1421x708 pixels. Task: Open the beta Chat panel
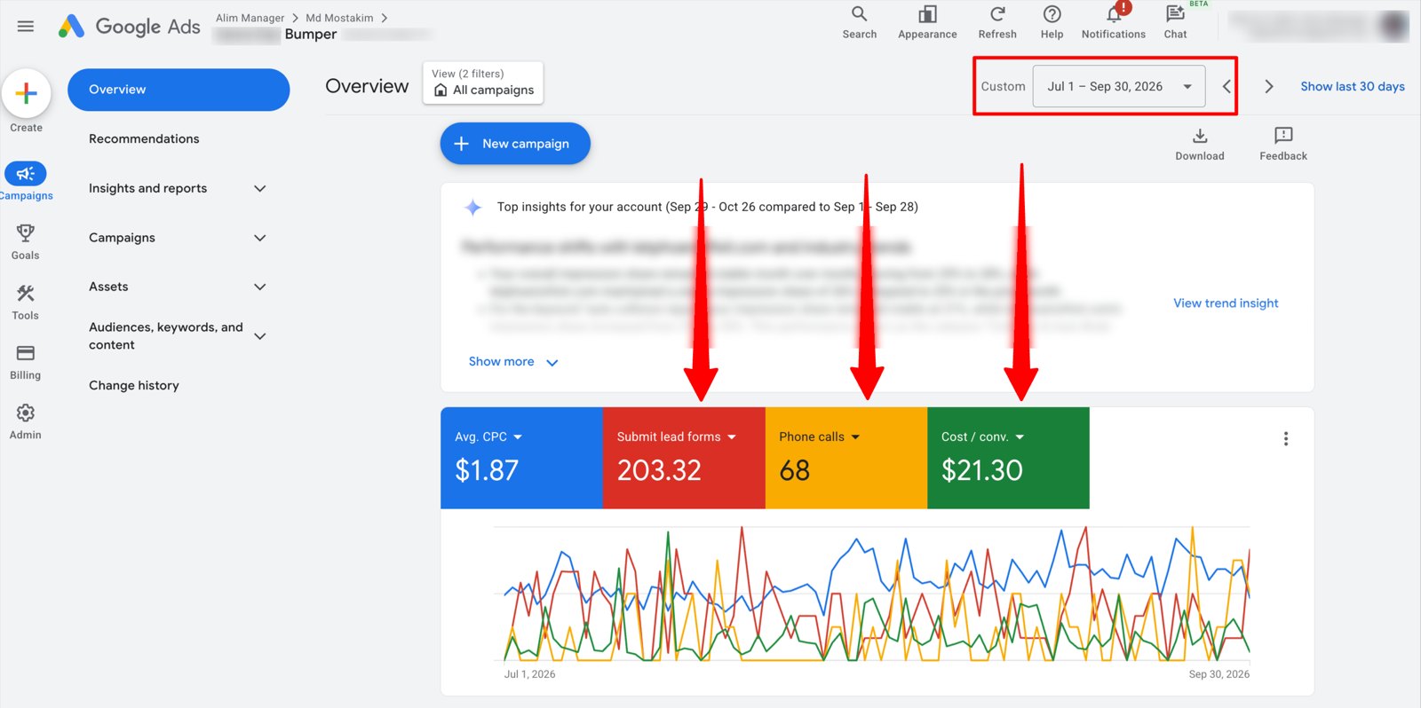1175,22
